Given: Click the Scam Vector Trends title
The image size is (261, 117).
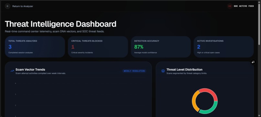Looking at the screenshot, I should (30, 69).
